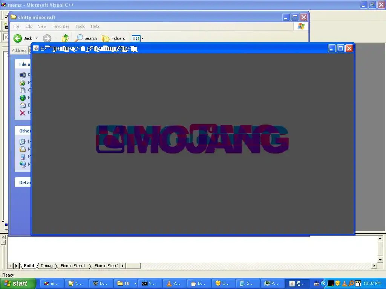Switch to Find in Files 2 tab
This screenshot has width=386, height=289.
click(x=105, y=266)
